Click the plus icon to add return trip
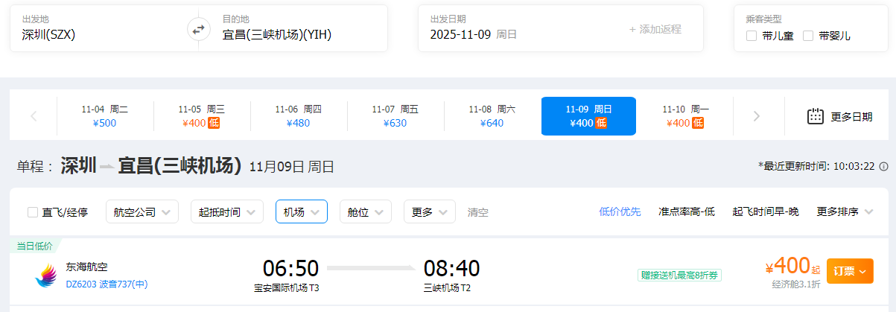Image resolution: width=896 pixels, height=312 pixels. pos(633,29)
